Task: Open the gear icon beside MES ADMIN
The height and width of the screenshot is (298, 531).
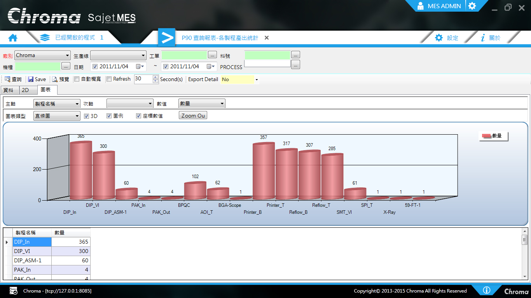Action: click(472, 6)
